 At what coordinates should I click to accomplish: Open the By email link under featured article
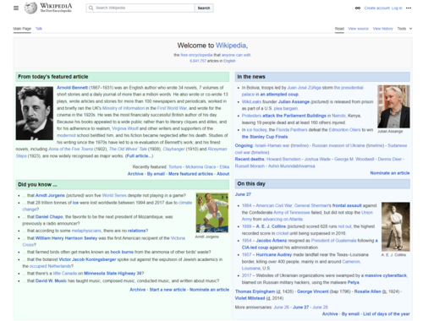click(156, 174)
